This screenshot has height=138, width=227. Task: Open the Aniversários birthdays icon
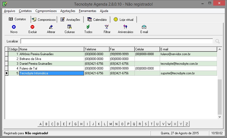125,27
